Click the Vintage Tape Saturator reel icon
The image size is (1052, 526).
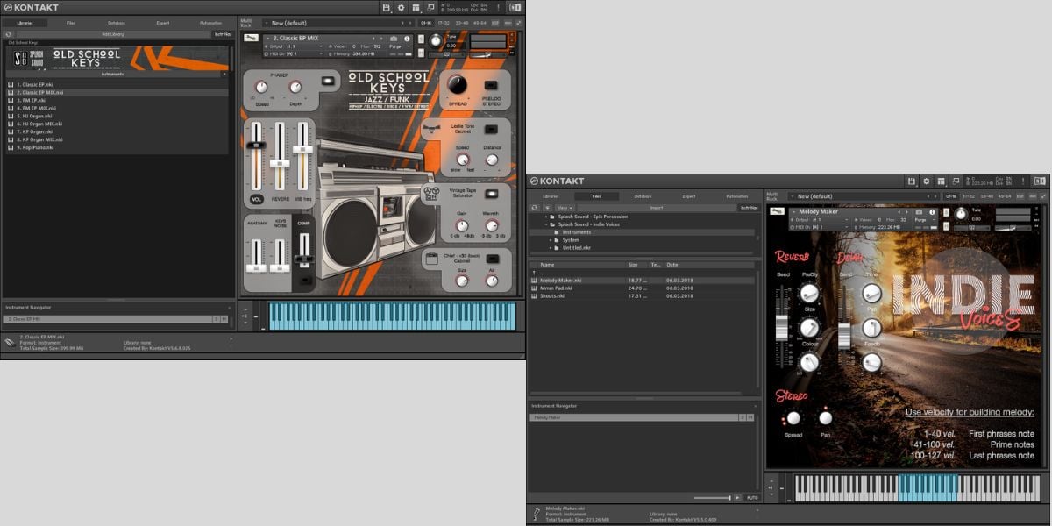coord(430,194)
